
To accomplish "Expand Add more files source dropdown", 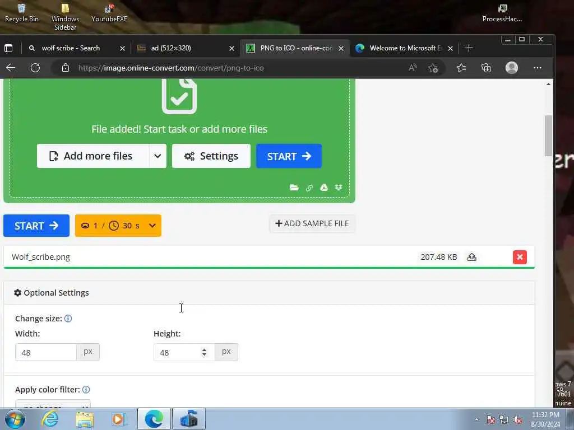I will [158, 156].
